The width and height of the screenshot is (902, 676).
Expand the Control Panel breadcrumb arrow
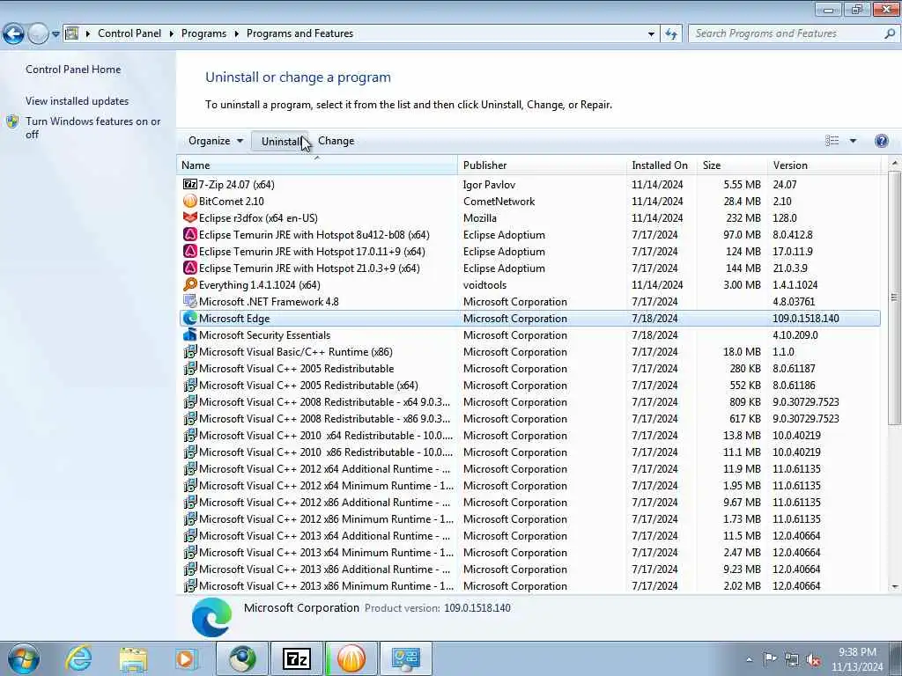point(172,34)
